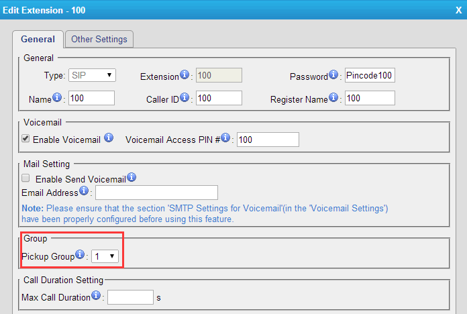
Task: Click info icon after Enable Send Voicemail
Action: (x=132, y=177)
